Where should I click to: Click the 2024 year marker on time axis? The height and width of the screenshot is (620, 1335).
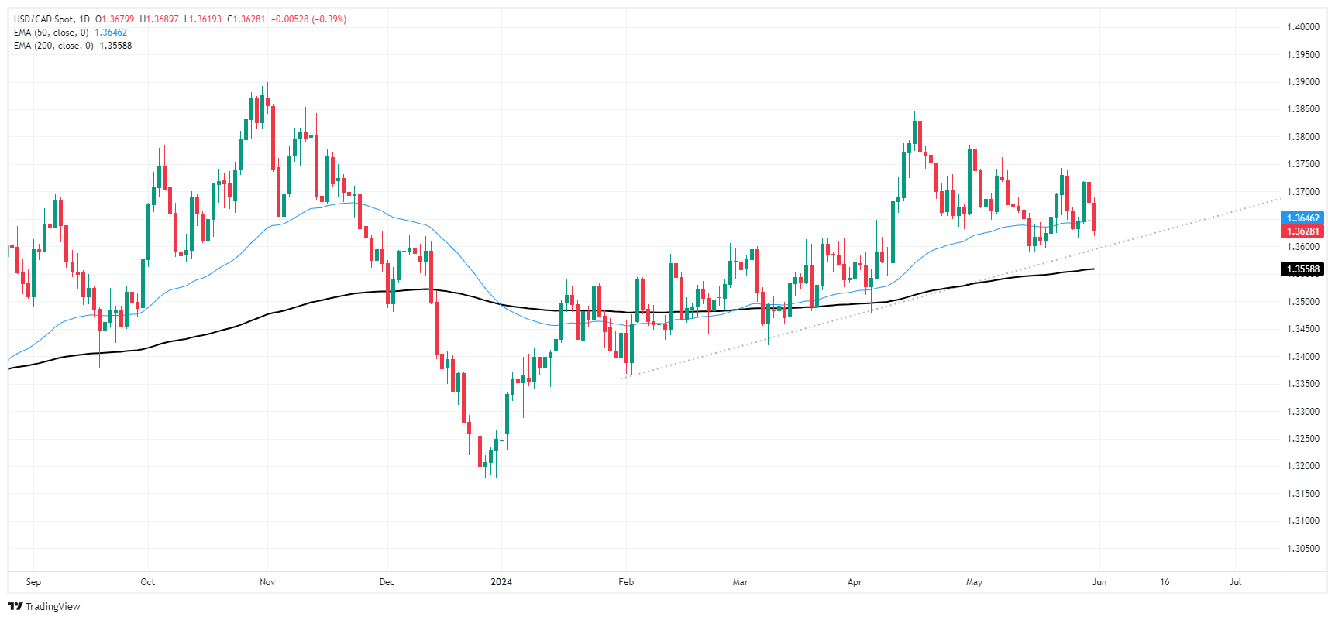(501, 582)
